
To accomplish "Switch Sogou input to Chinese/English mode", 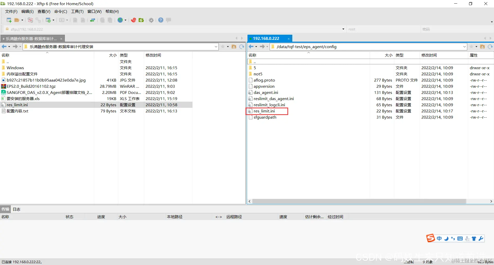I will [x=439, y=238].
